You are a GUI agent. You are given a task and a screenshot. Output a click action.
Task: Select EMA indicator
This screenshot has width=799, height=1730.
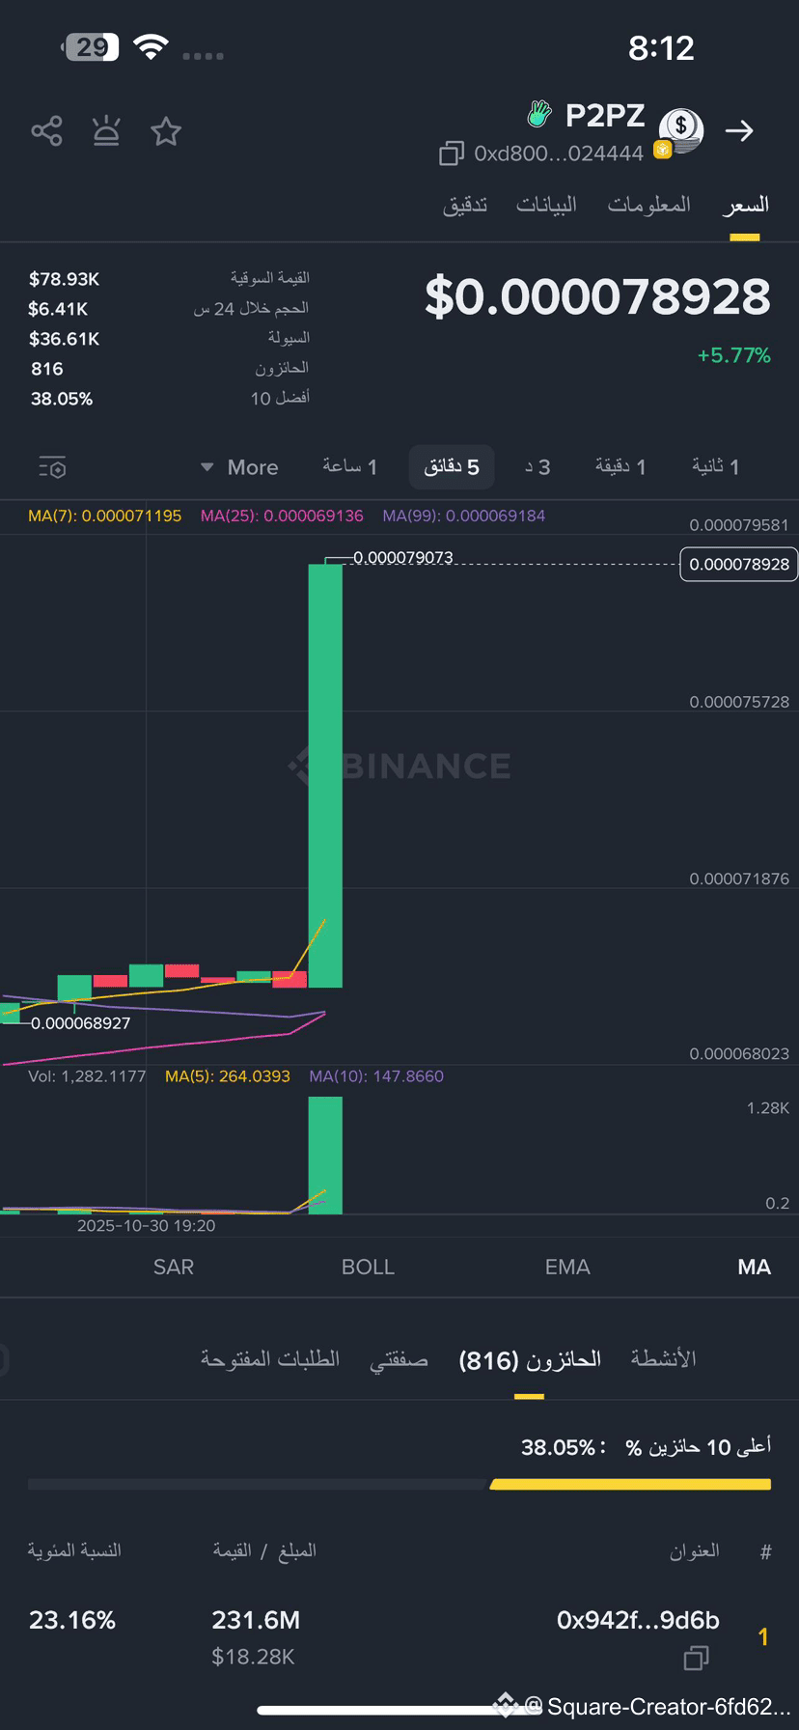pos(567,1267)
